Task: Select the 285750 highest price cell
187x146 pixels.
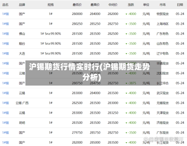Action: (x=95, y=132)
